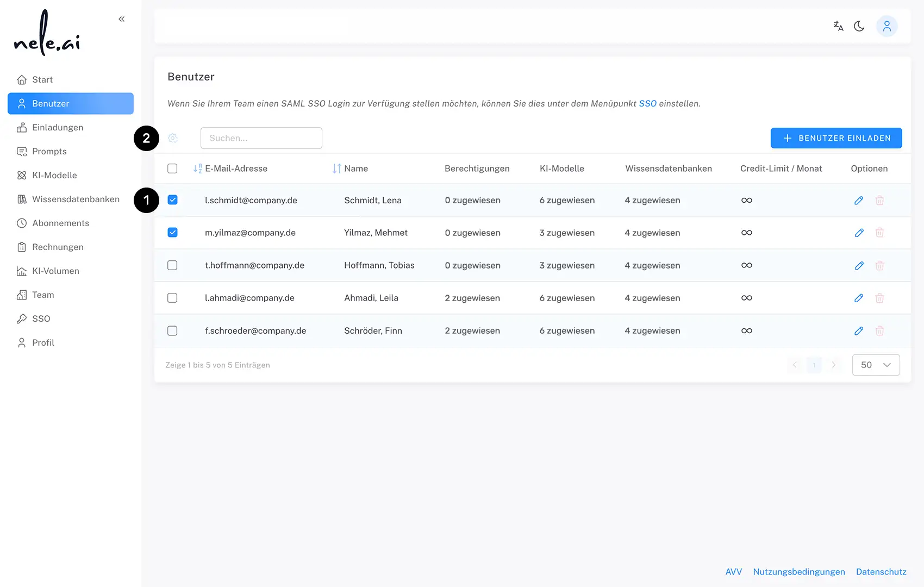Click the name Ahmadi, Leila
This screenshot has height=587, width=924.
371,298
